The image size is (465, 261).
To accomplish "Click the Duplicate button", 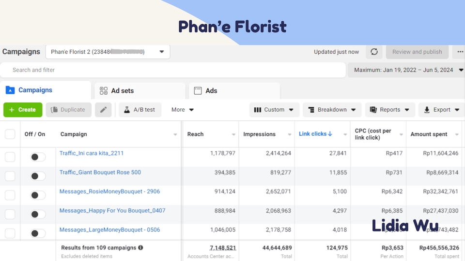I will [x=68, y=110].
